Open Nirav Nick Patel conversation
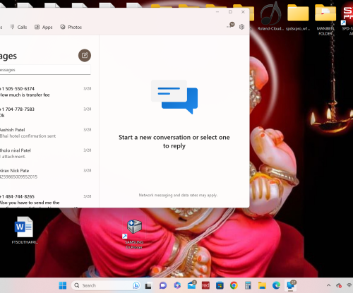 click(45, 174)
